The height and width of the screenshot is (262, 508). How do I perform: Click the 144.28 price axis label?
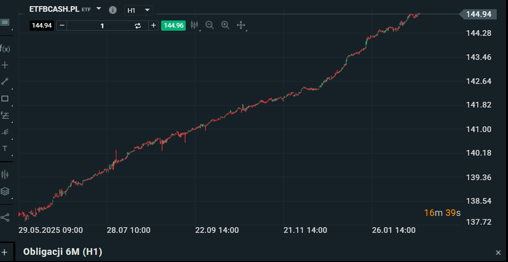tap(478, 33)
